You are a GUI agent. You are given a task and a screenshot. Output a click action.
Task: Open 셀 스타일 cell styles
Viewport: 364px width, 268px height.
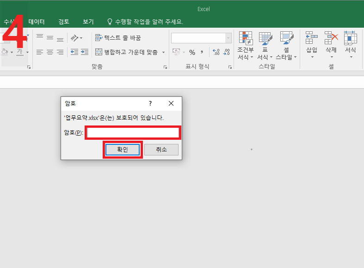pyautogui.click(x=286, y=46)
